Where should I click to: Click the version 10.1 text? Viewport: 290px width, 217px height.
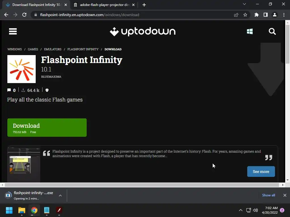click(46, 70)
